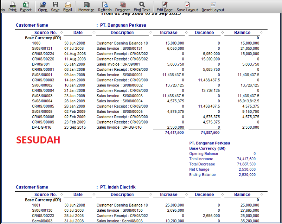Click Opening Balance summary line
This screenshot has width=282, height=224.
click(x=222, y=154)
